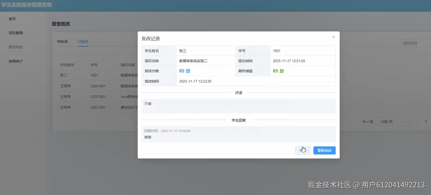
Task: Click the blue 85 分 score value
Action: [x=184, y=71]
